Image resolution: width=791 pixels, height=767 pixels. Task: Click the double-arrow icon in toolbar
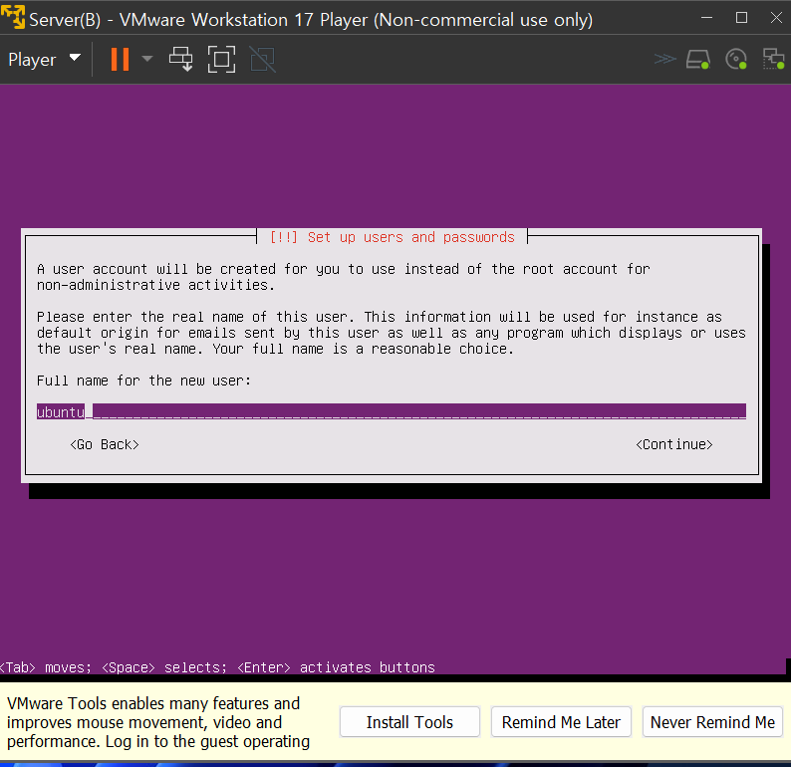click(x=664, y=59)
